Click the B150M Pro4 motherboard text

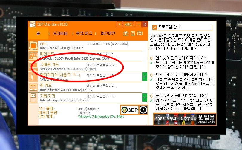click(75, 58)
